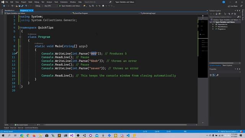This screenshot has height=138, width=245.
Task: Expand the Dependencies node
Action: click(x=213, y=25)
